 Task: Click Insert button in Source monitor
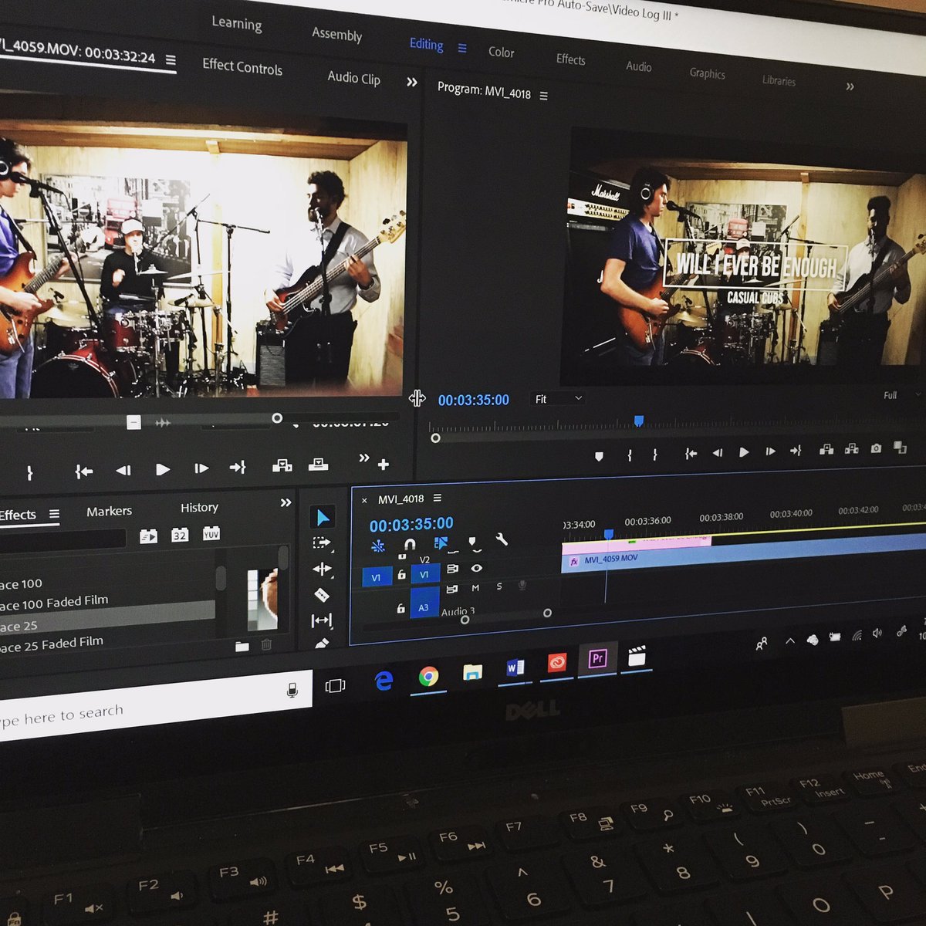282,465
